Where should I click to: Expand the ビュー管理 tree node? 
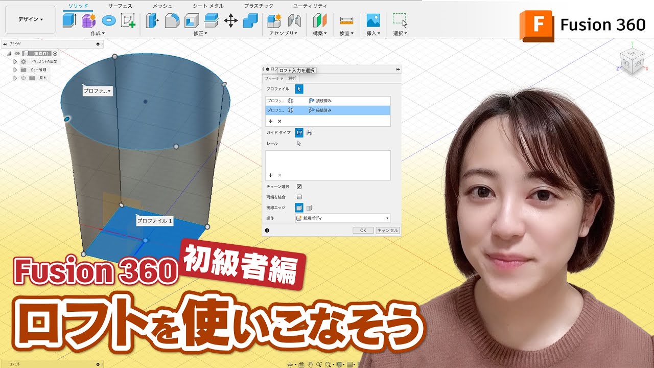(15, 70)
